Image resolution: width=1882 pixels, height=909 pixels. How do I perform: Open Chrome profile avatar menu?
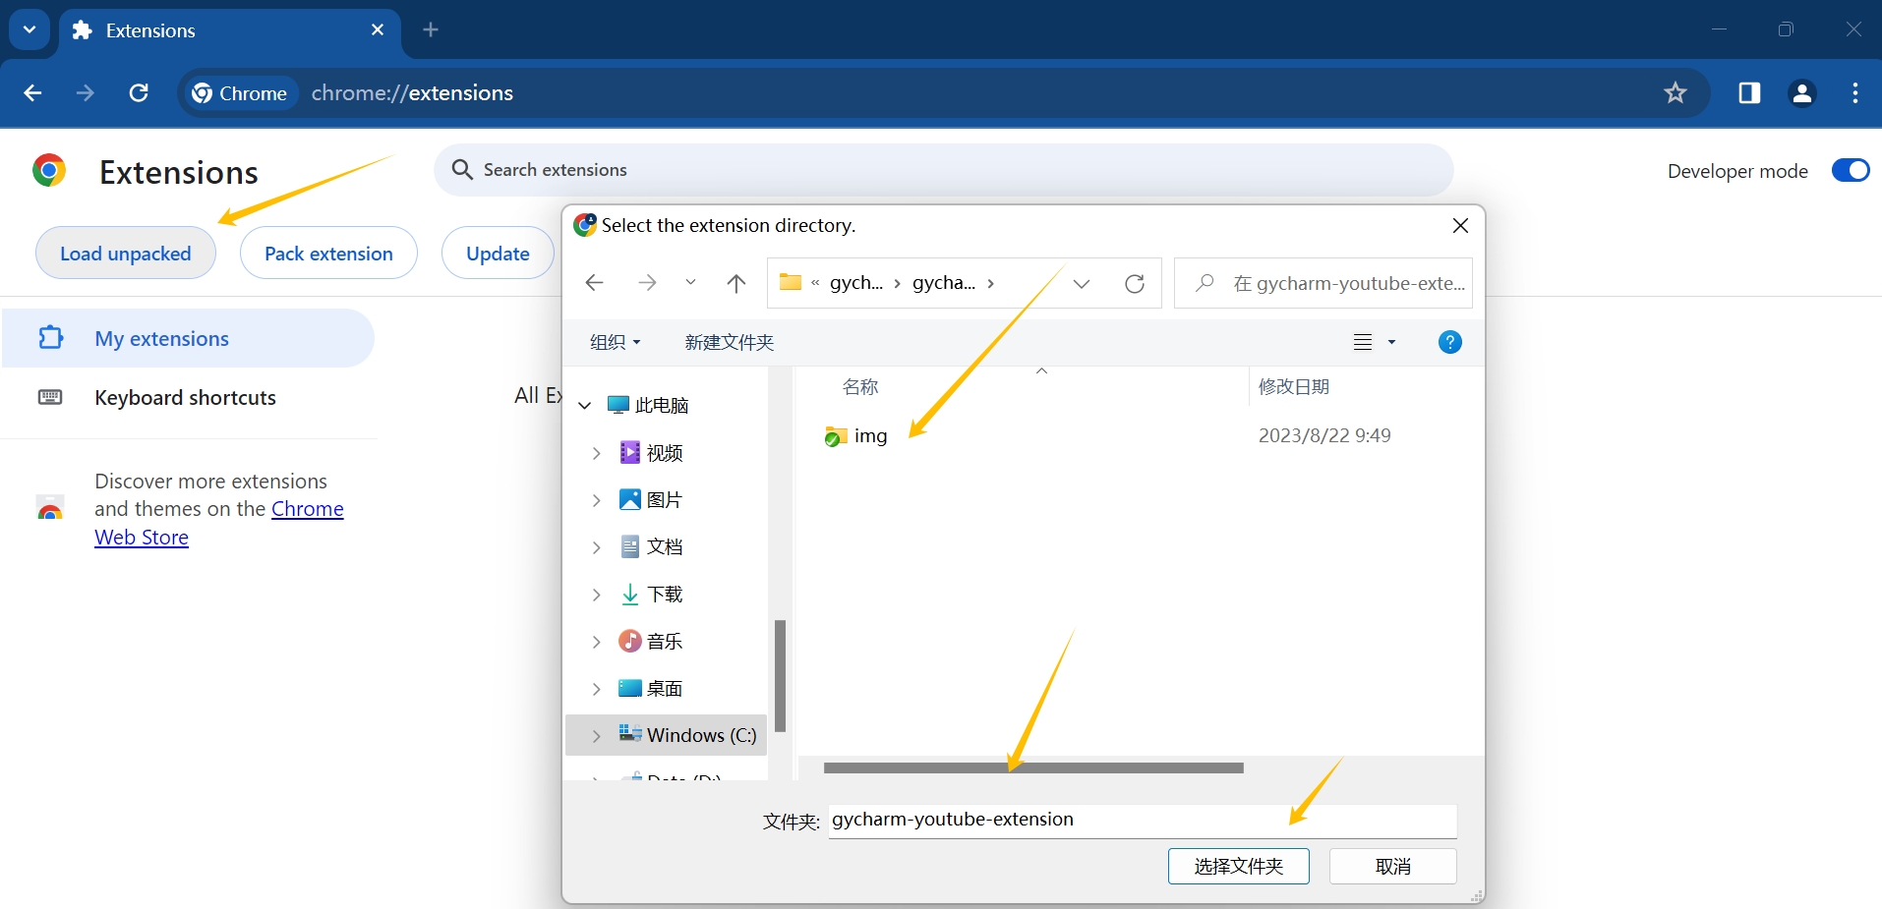point(1801,92)
